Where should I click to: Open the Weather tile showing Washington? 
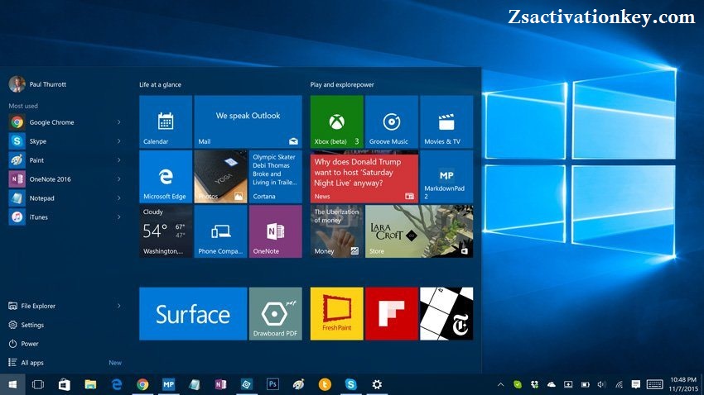tap(166, 231)
